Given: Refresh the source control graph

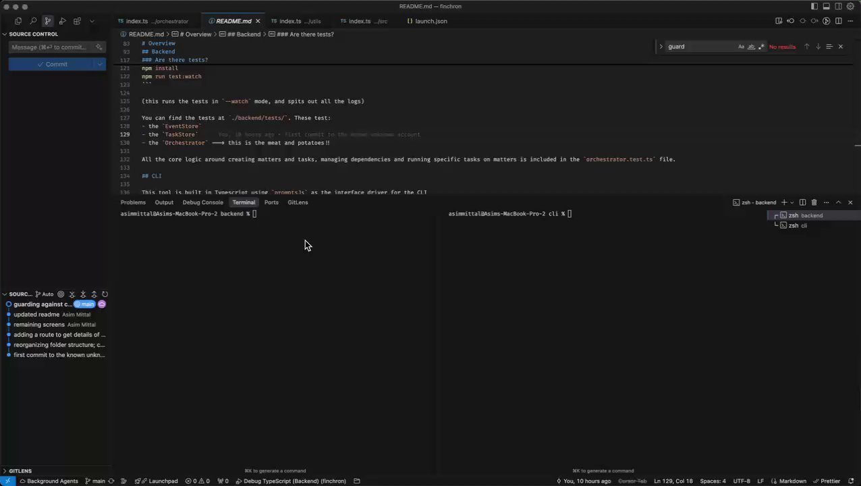Looking at the screenshot, I should (105, 294).
